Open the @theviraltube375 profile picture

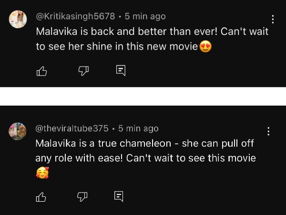coord(18,131)
